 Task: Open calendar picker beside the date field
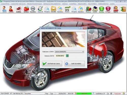pyautogui.click(x=67, y=56)
